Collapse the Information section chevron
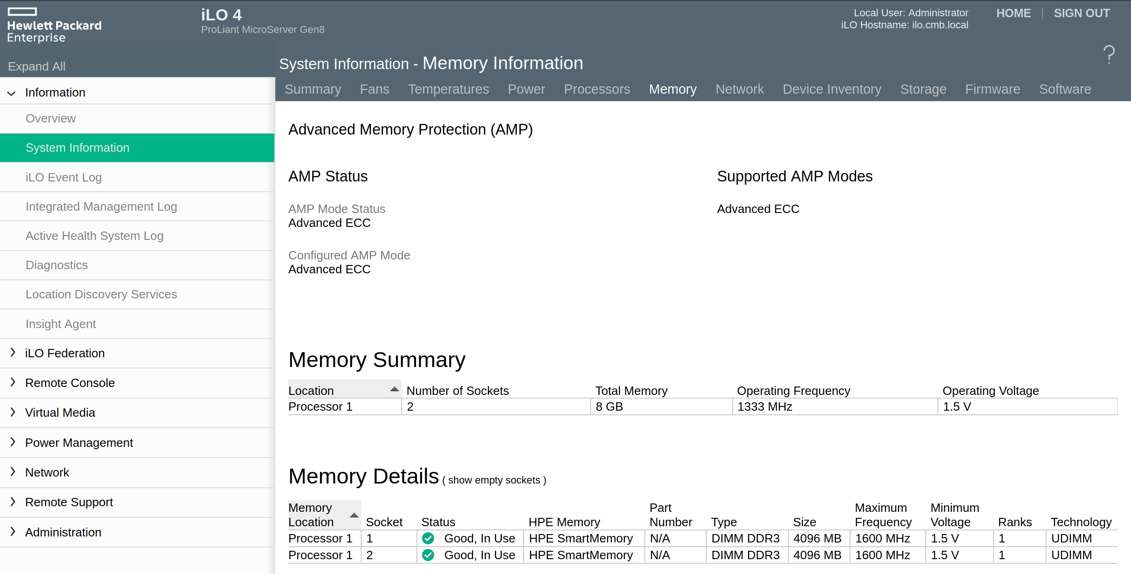The image size is (1131, 574). coord(12,93)
